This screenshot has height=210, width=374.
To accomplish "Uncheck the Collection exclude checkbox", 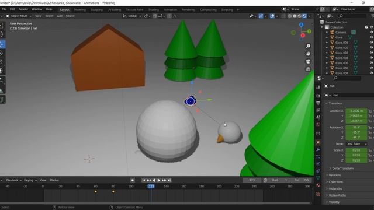I will 366,27.
